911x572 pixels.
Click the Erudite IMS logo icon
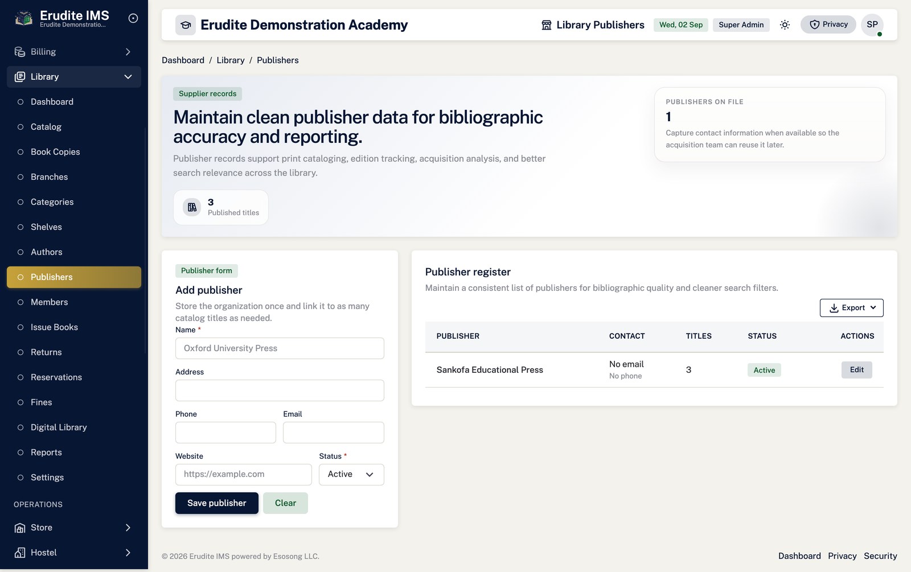[x=23, y=18]
